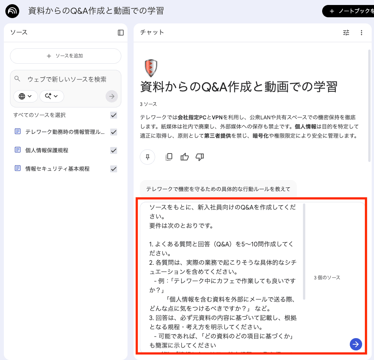Click the NotebookLM logo icon

click(13, 11)
